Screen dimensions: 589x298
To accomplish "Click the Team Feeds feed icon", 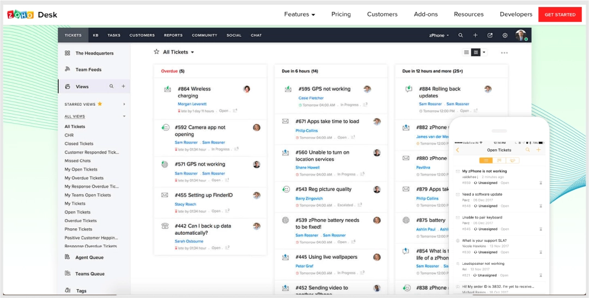I will click(67, 69).
